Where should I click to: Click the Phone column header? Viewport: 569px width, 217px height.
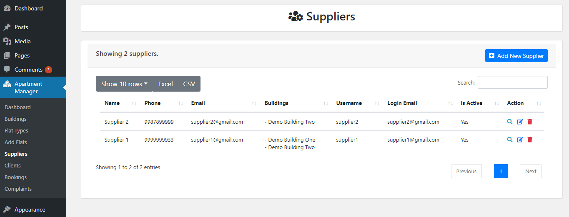[163, 103]
